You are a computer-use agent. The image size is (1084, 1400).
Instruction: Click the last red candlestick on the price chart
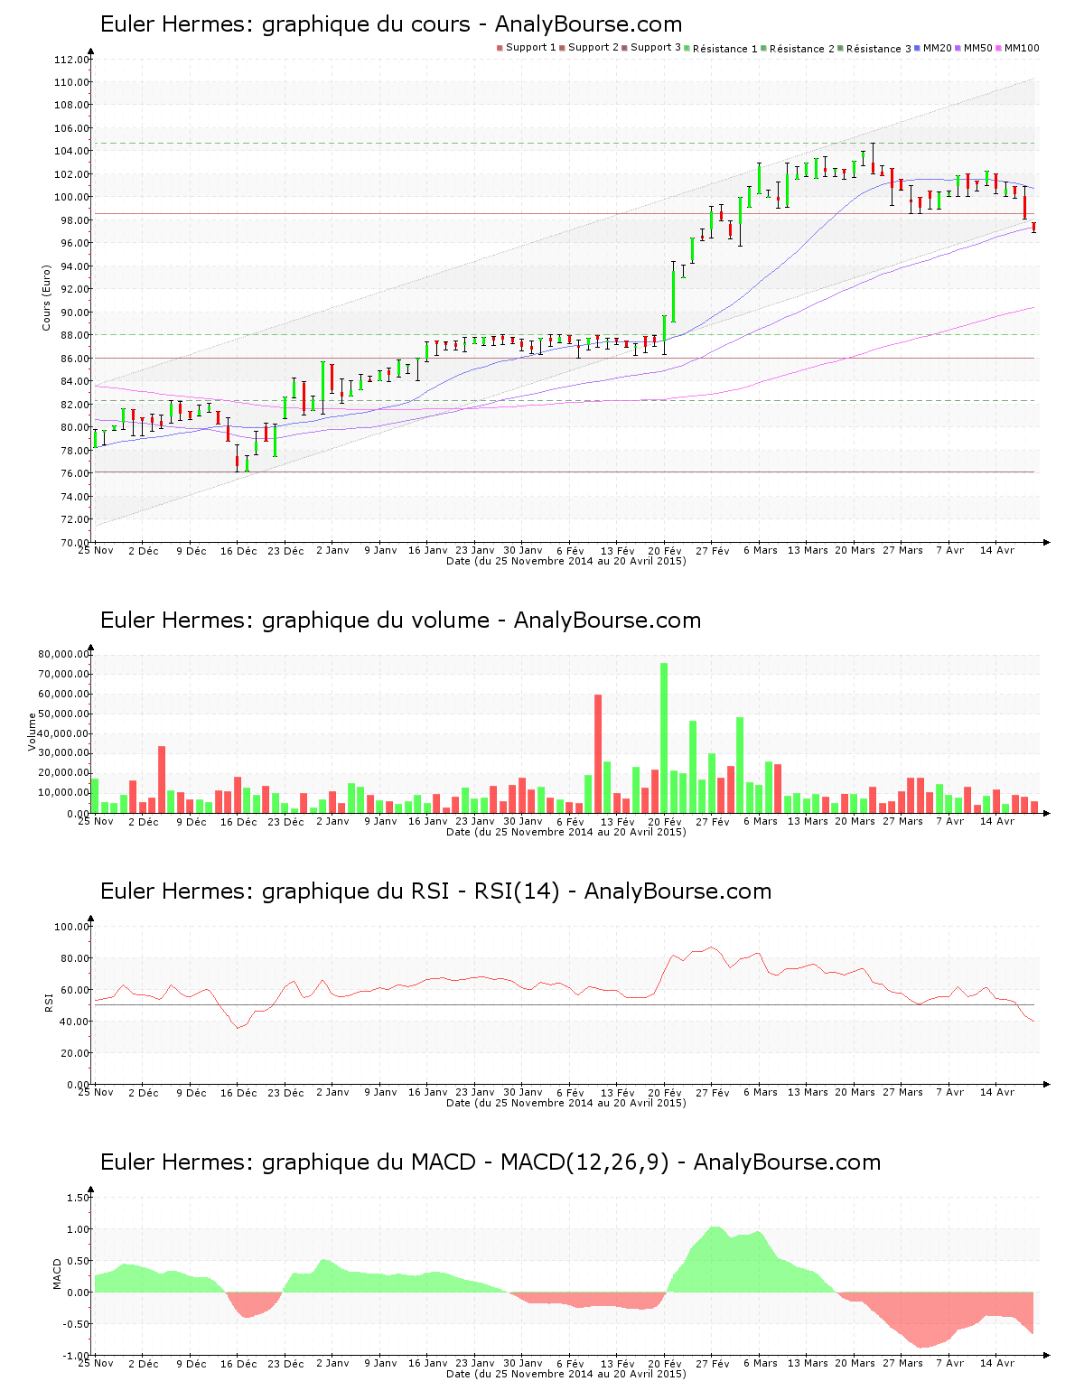pos(1033,228)
